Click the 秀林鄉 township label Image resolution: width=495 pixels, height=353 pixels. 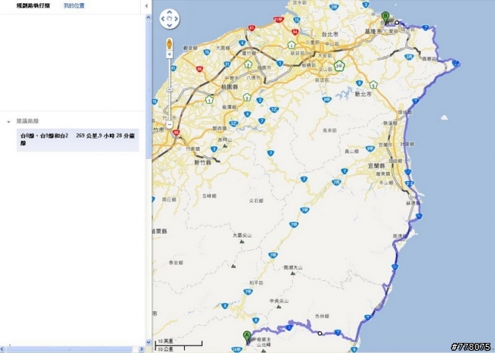click(322, 316)
